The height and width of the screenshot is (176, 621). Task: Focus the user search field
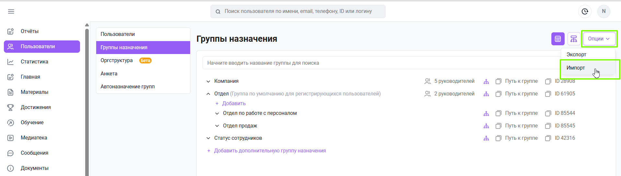pos(298,12)
